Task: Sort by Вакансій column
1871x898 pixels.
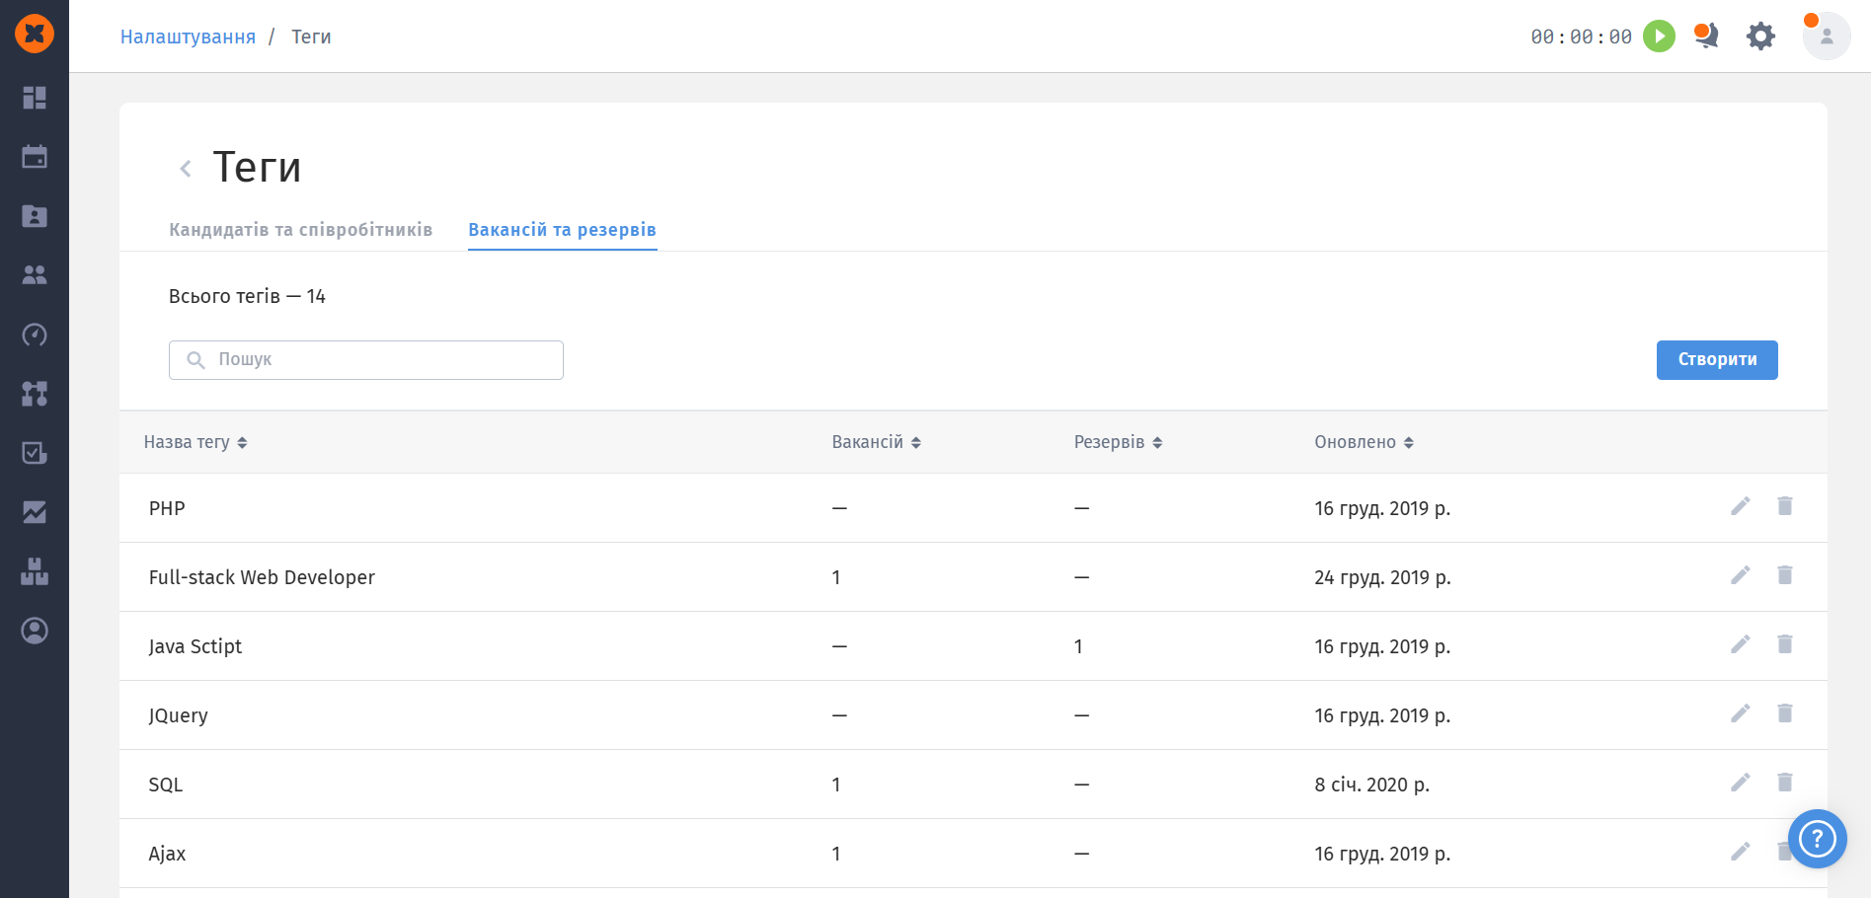Action: click(877, 442)
